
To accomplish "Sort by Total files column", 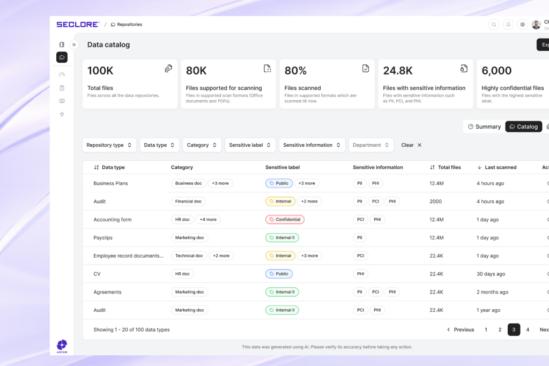I will (446, 167).
